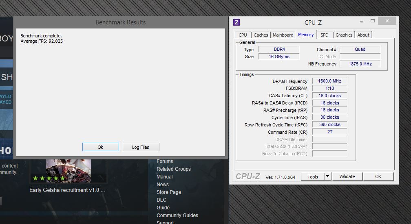Click the RAS# Precharge value 16 clocks
Image resolution: width=411 pixels, height=224 pixels.
329,110
